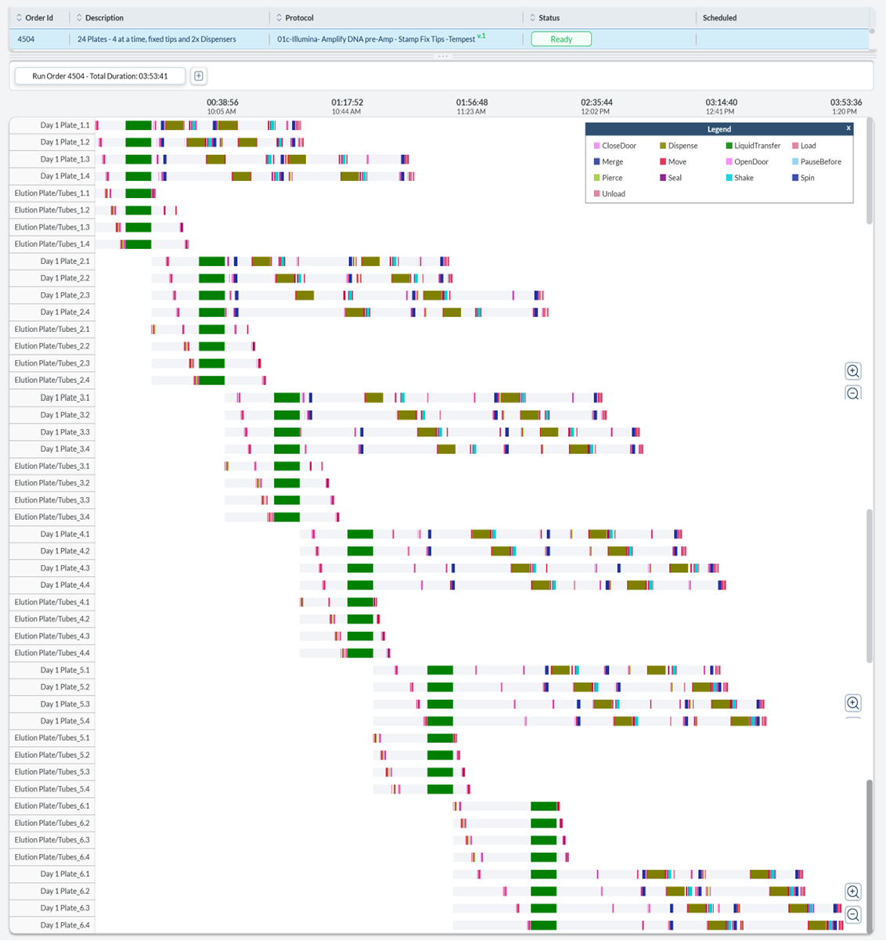Click the Scheduled column header

(719, 18)
